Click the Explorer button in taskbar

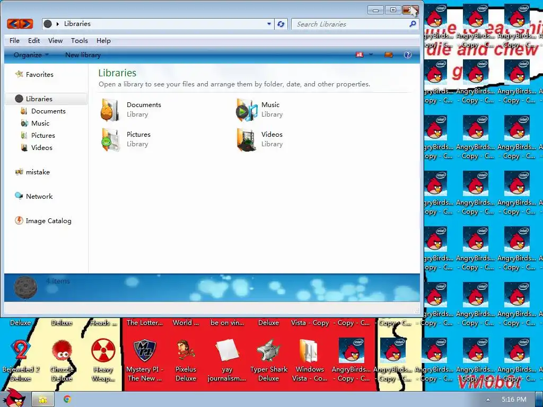pos(42,400)
